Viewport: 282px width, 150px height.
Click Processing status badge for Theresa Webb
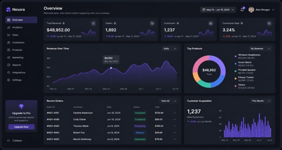(x=140, y=126)
